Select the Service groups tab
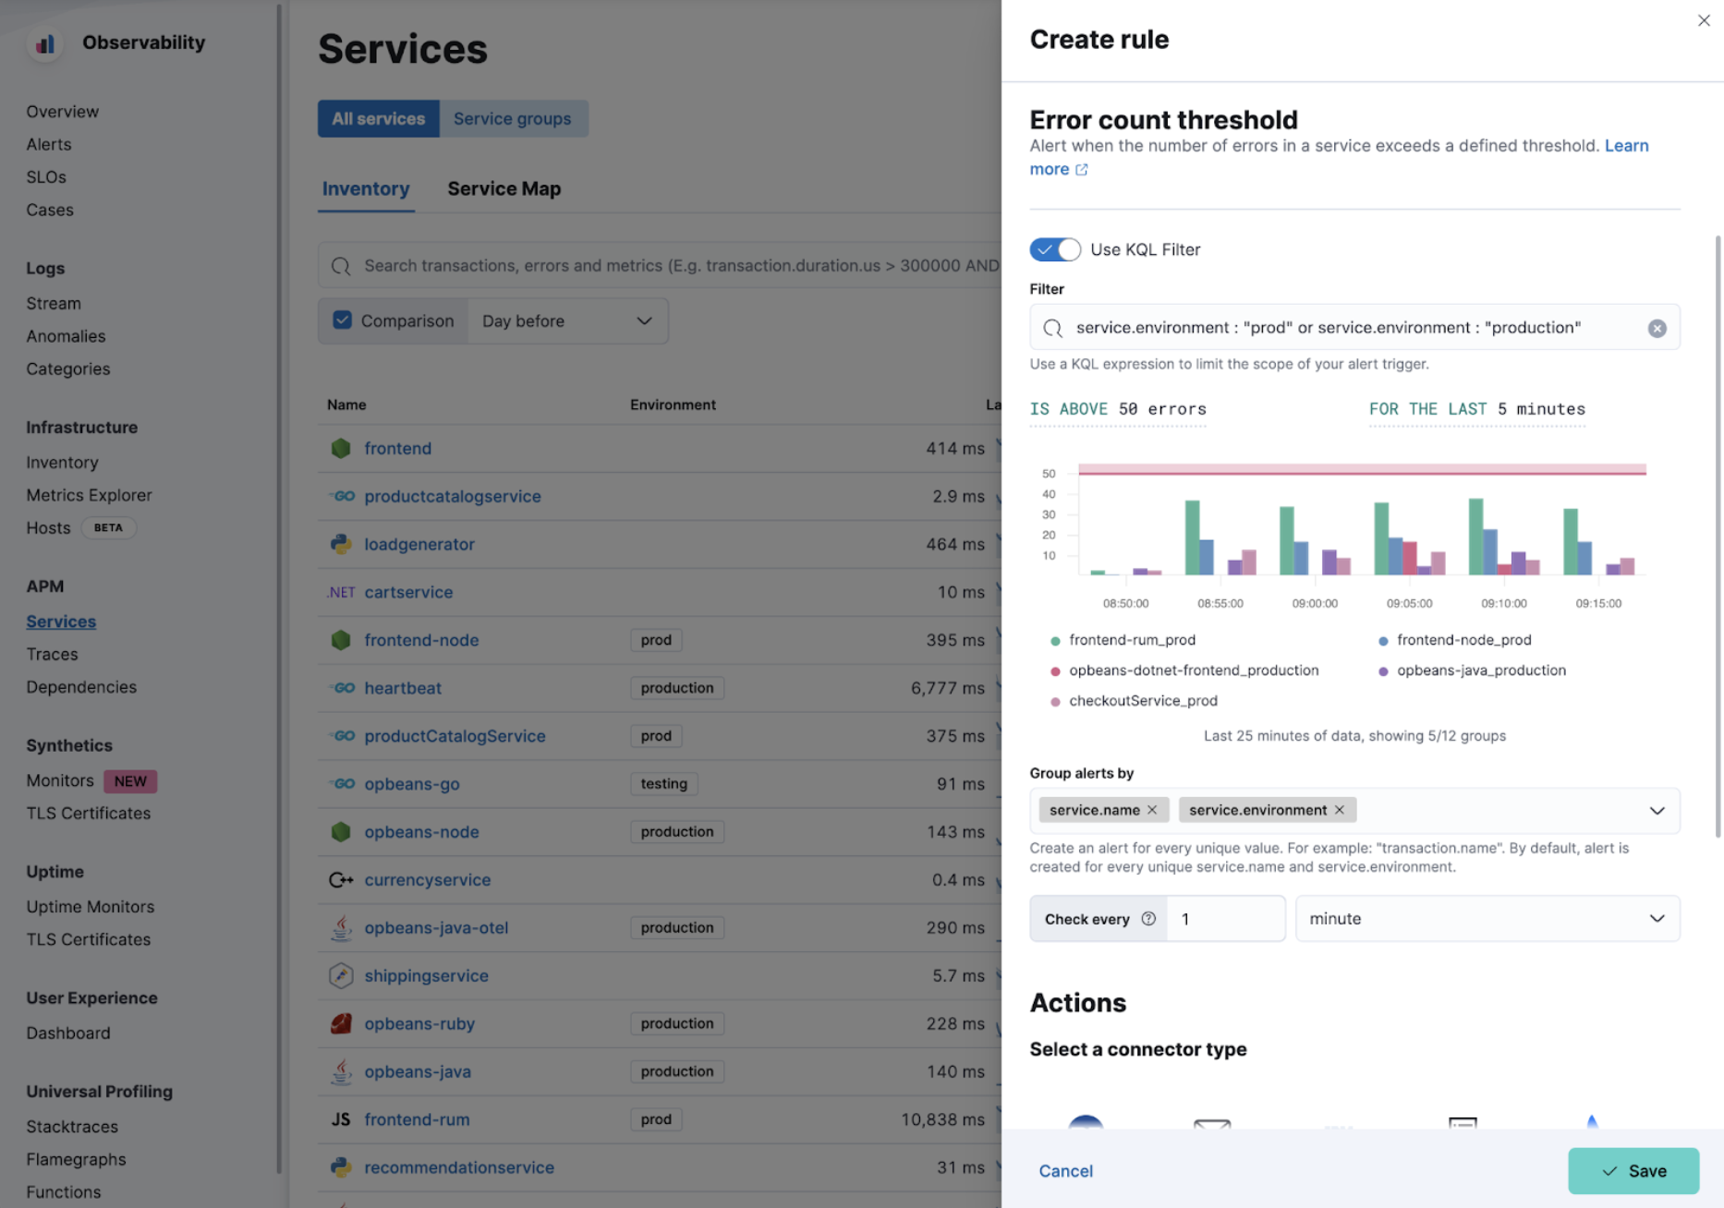The image size is (1724, 1208). pyautogui.click(x=512, y=119)
